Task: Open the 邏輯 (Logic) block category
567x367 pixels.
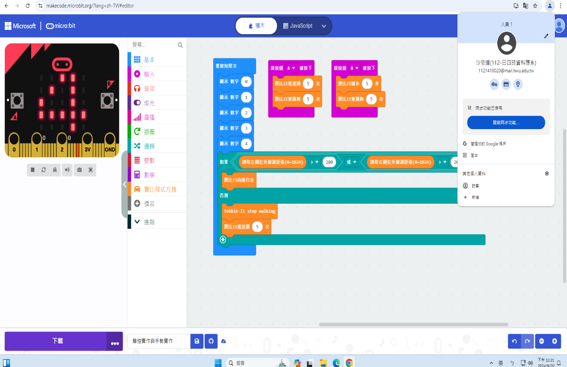Action: (149, 146)
